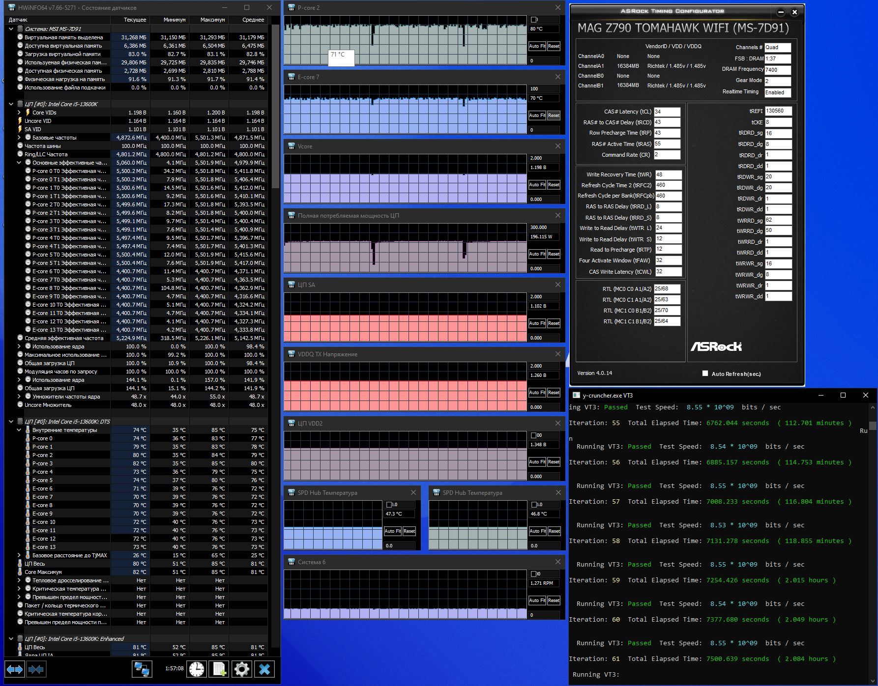Click the clock reset-timer icon in HWiNFO

tap(196, 669)
